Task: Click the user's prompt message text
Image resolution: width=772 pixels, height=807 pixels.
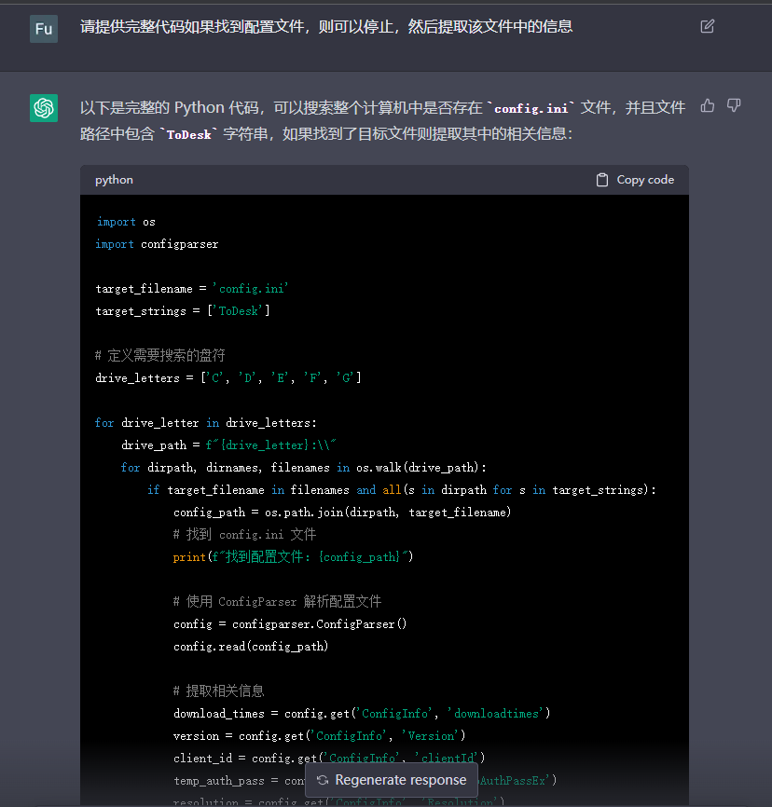Action: click(326, 27)
